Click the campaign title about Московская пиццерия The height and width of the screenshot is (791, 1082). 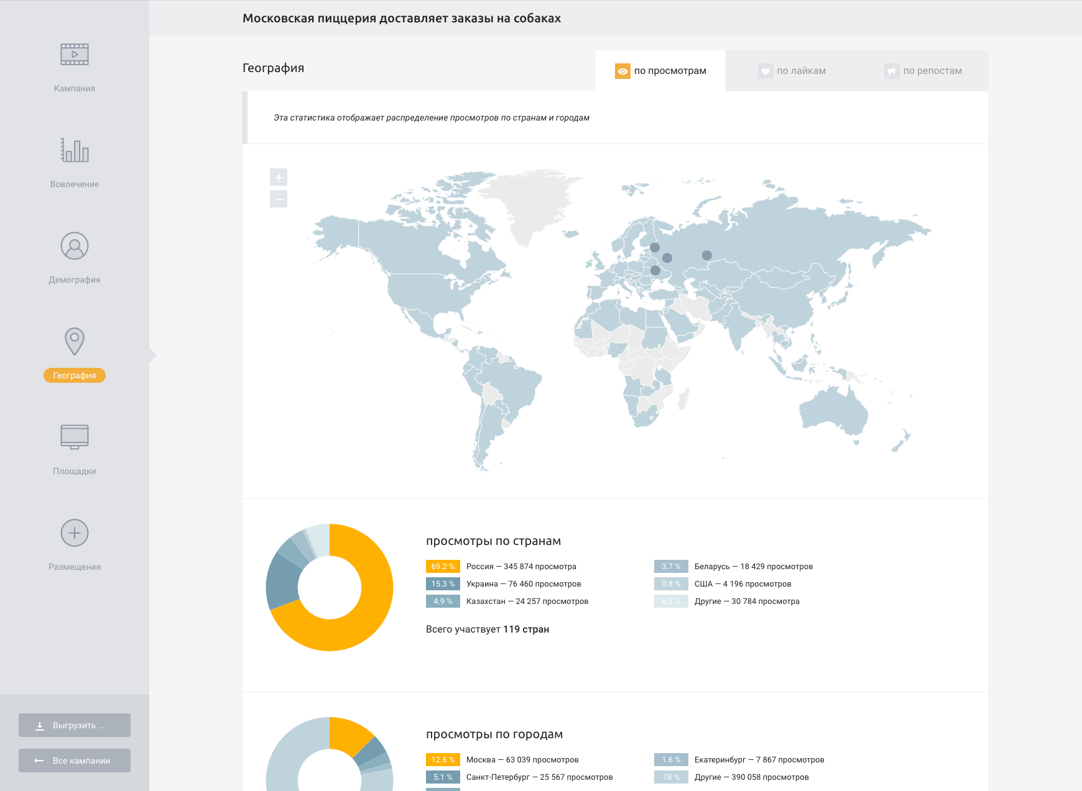[x=402, y=19]
